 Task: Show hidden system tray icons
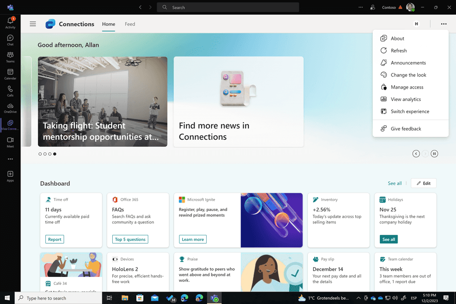point(358,298)
